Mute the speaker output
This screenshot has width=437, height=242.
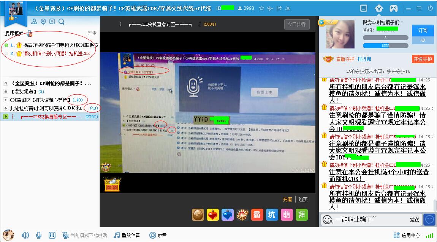coord(25,235)
